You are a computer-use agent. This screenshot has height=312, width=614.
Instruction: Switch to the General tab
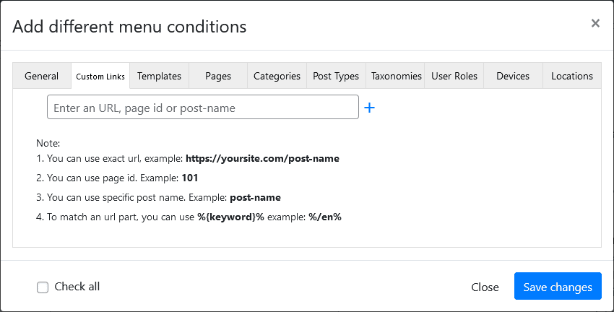pos(42,76)
